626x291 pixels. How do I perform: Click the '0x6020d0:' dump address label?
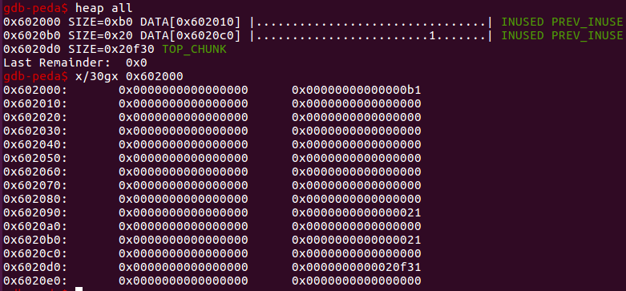35,267
